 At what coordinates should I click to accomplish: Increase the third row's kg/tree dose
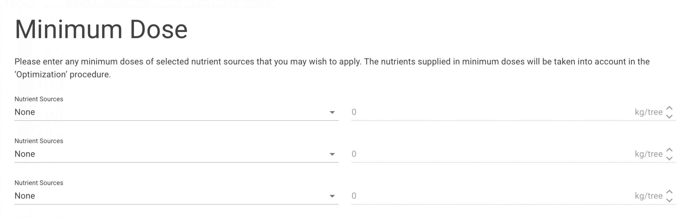[x=669, y=192]
